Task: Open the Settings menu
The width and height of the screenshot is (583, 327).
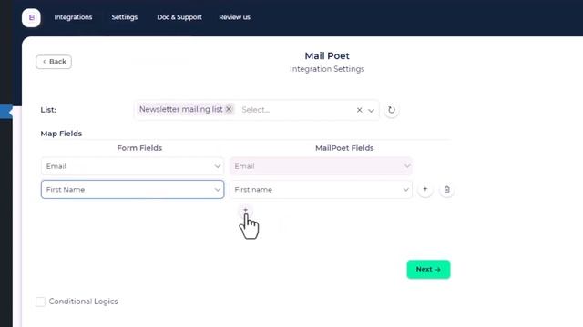Action: [x=125, y=17]
